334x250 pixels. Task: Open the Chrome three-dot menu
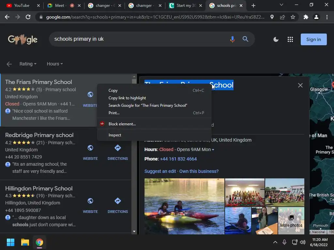point(327,17)
